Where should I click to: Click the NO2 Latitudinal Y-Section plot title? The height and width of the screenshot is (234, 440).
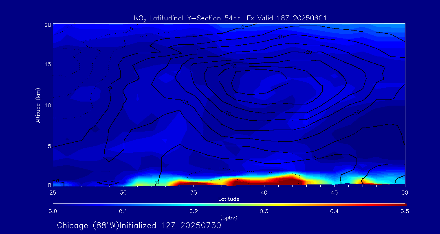pyautogui.click(x=230, y=18)
